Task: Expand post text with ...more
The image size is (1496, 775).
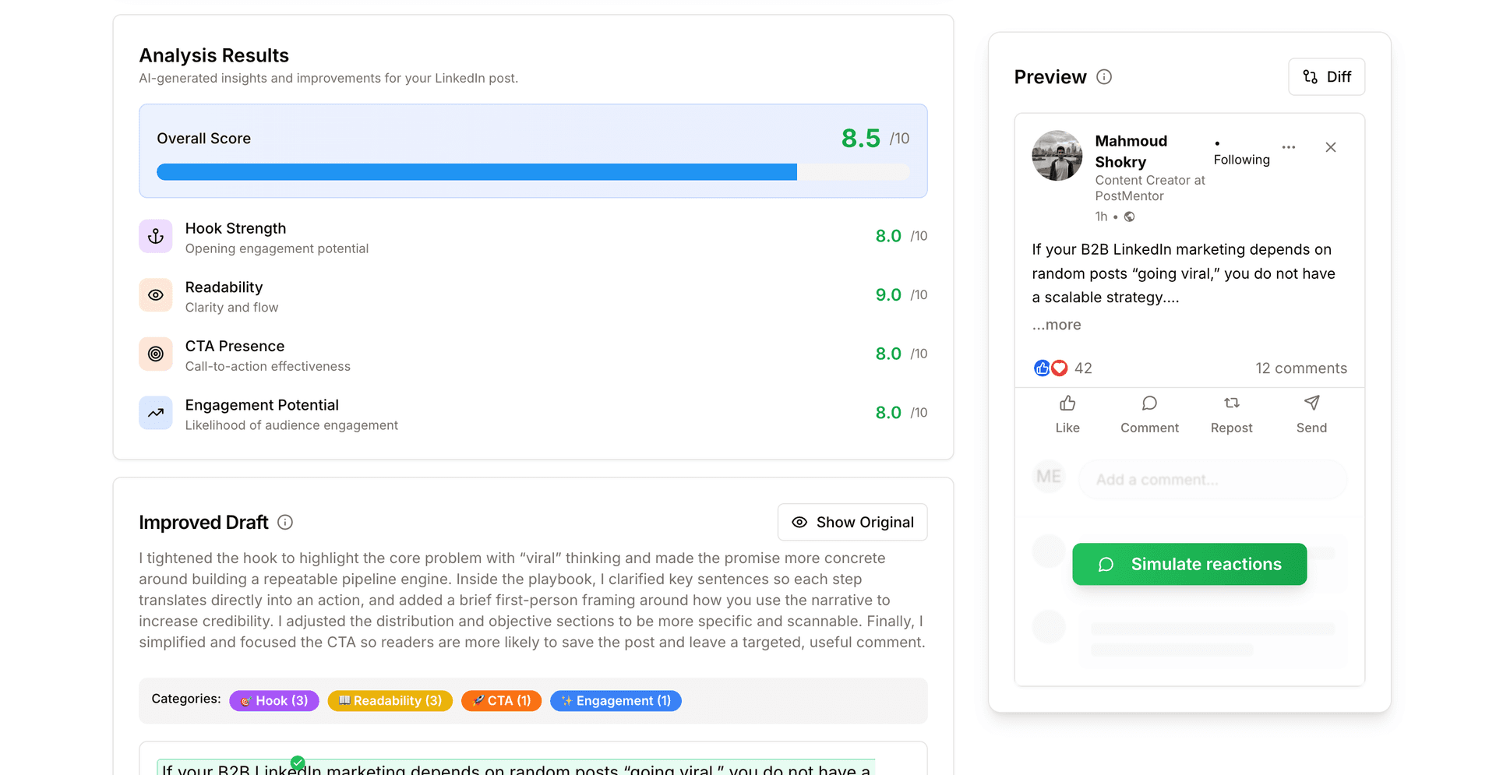Action: (x=1057, y=325)
